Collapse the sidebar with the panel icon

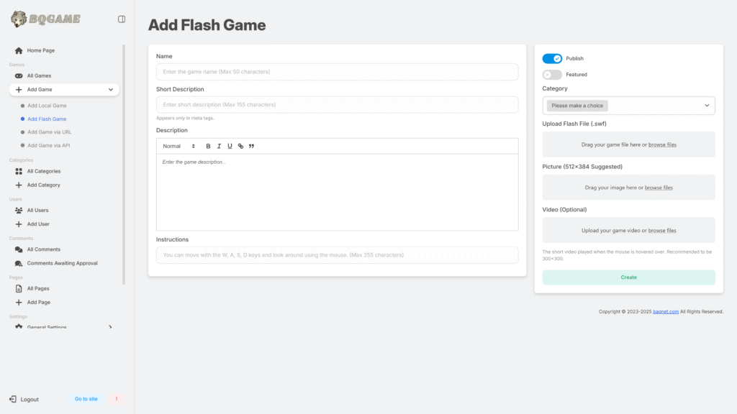click(x=121, y=19)
